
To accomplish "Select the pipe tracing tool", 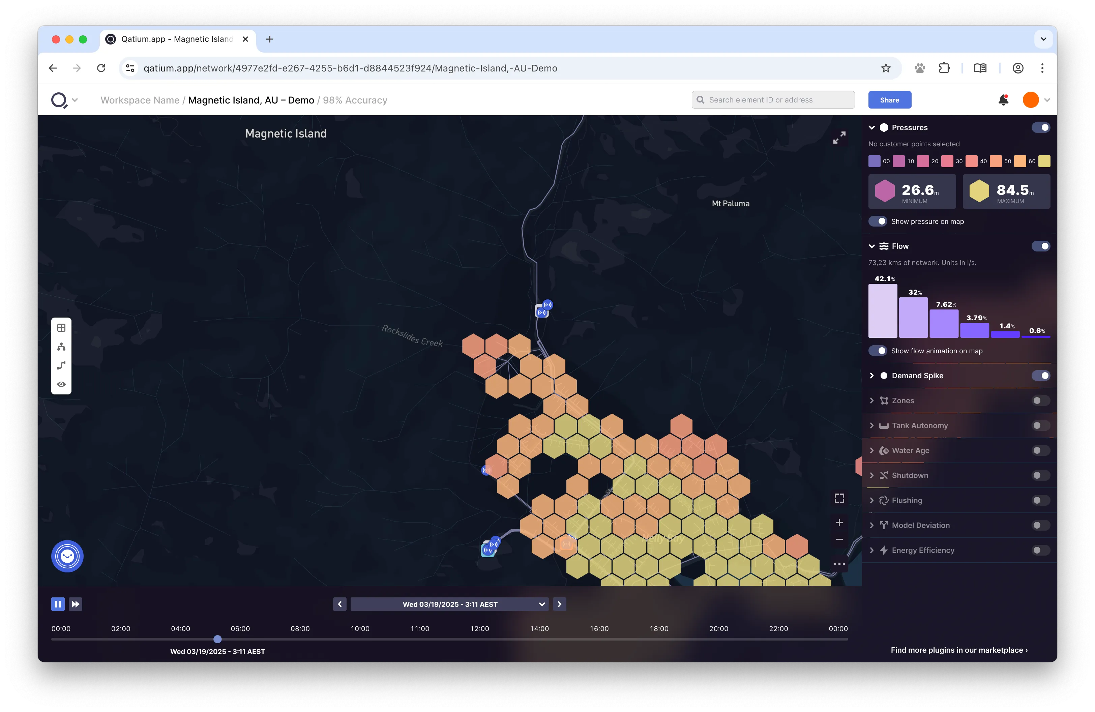I will coord(61,365).
